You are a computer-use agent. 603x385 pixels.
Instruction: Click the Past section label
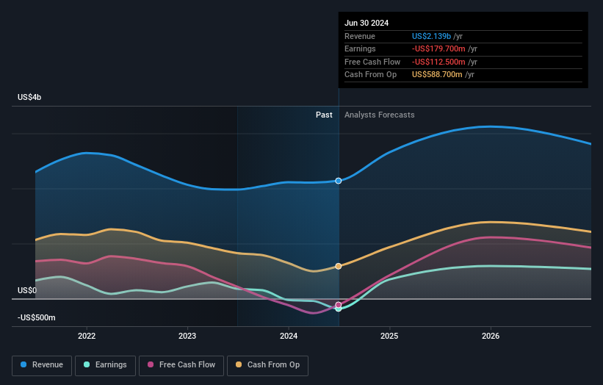(324, 115)
